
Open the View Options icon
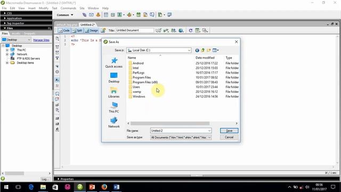[x=198, y=30]
